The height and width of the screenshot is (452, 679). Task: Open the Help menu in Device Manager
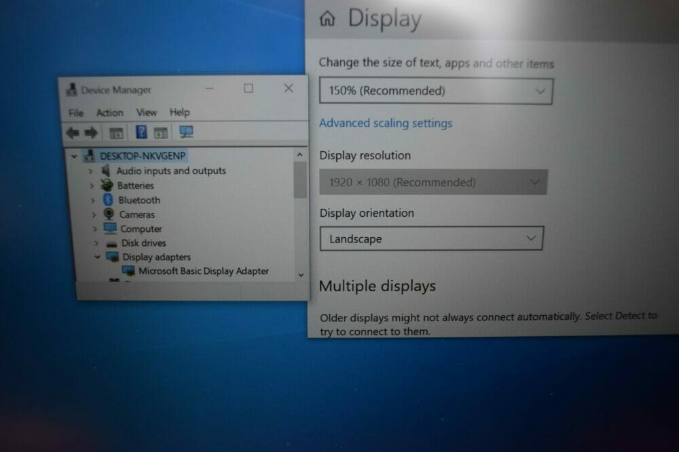tap(179, 112)
